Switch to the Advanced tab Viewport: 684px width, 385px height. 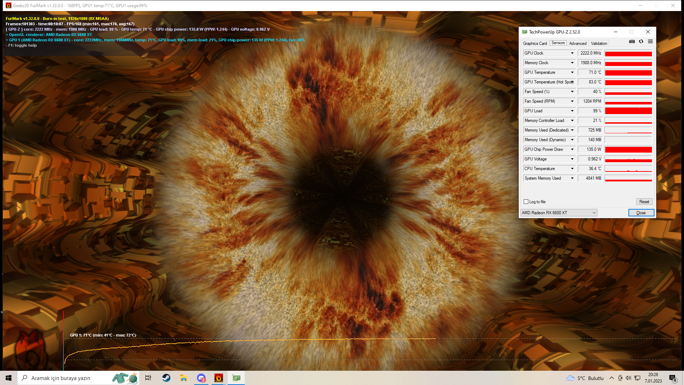pyautogui.click(x=577, y=43)
